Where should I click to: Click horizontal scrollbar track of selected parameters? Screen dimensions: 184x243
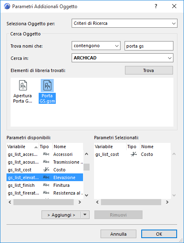tap(131, 202)
